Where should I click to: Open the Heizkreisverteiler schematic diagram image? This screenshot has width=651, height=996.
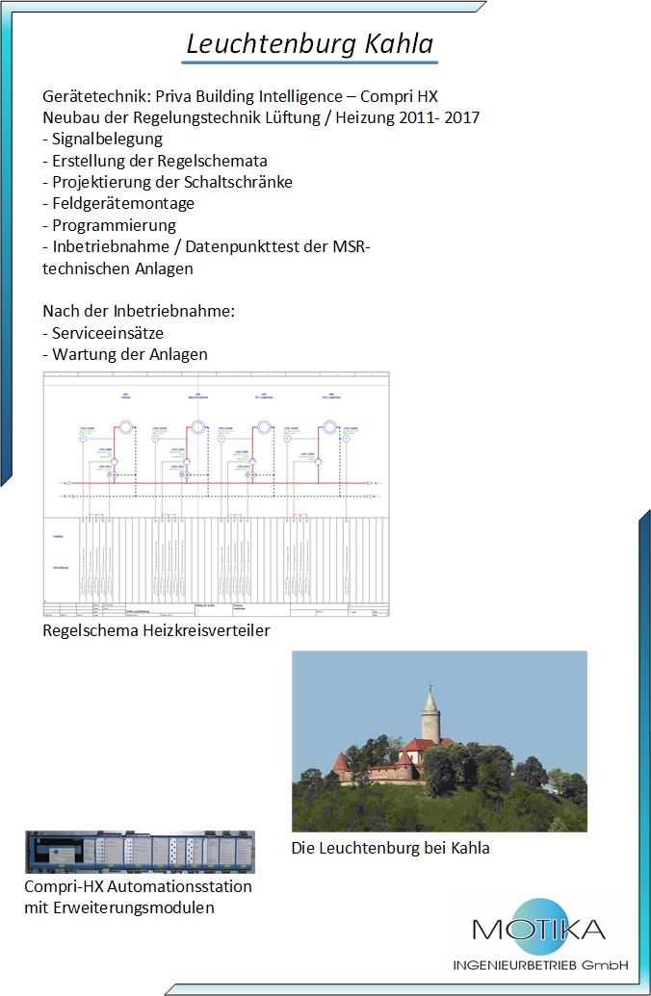click(216, 495)
